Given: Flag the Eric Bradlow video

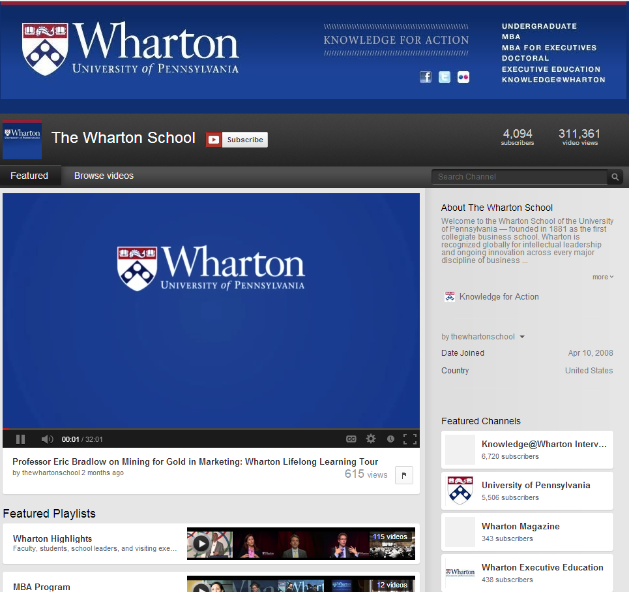Looking at the screenshot, I should pyautogui.click(x=403, y=475).
